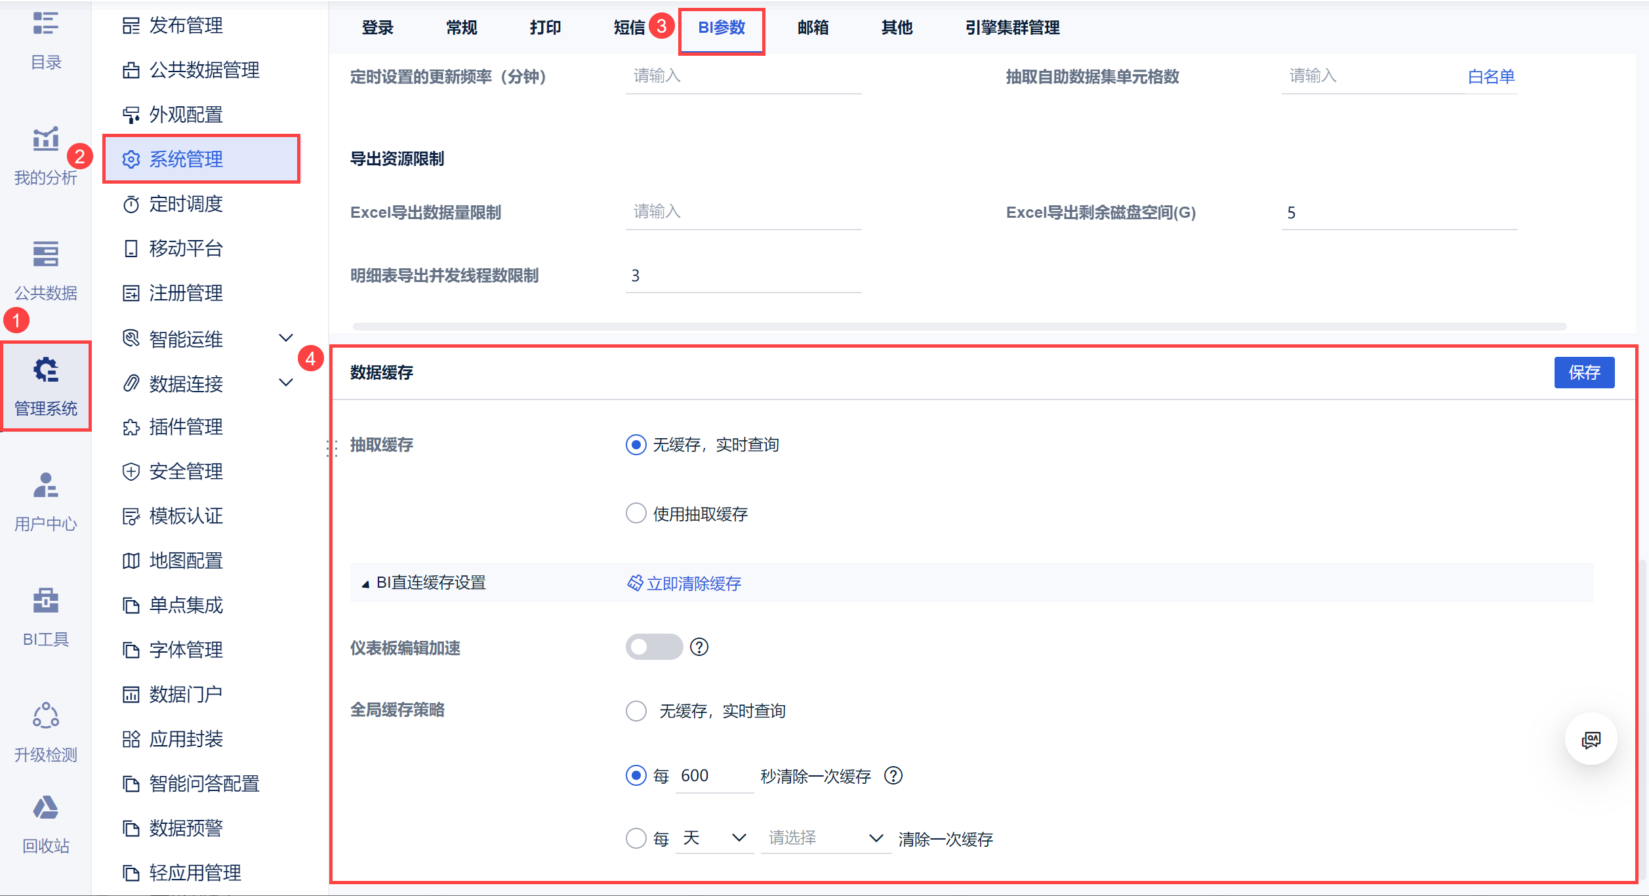Open the 天 period dropdown

[x=714, y=838]
